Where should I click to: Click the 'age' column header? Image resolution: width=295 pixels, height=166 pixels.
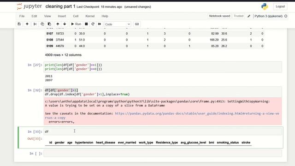[x=70, y=142]
